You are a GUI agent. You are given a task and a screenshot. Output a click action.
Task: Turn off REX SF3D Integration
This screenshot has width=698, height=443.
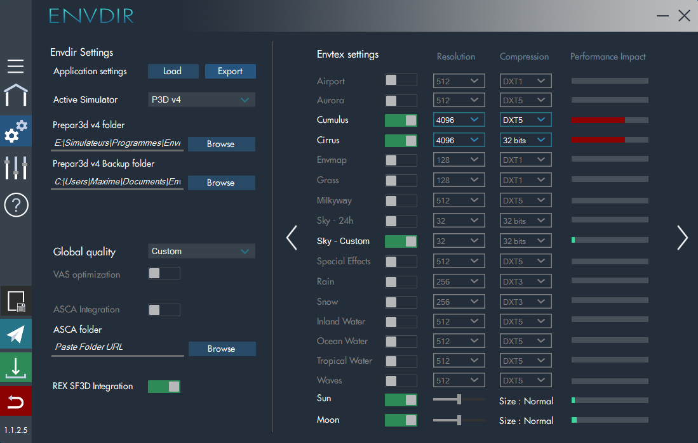click(x=164, y=387)
